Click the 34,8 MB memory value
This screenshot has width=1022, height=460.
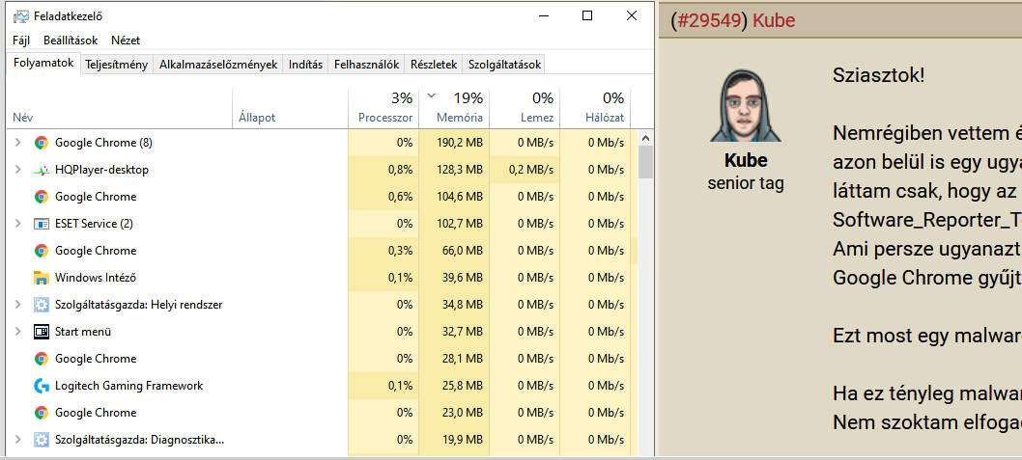pos(461,305)
